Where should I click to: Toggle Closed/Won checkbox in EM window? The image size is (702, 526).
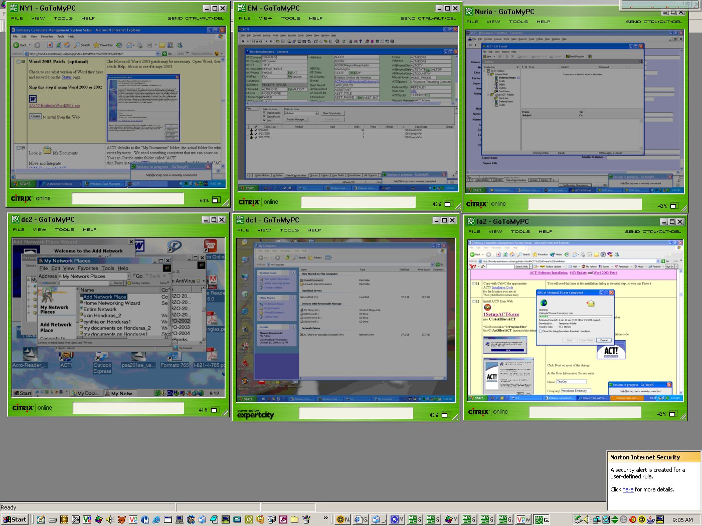(264, 117)
